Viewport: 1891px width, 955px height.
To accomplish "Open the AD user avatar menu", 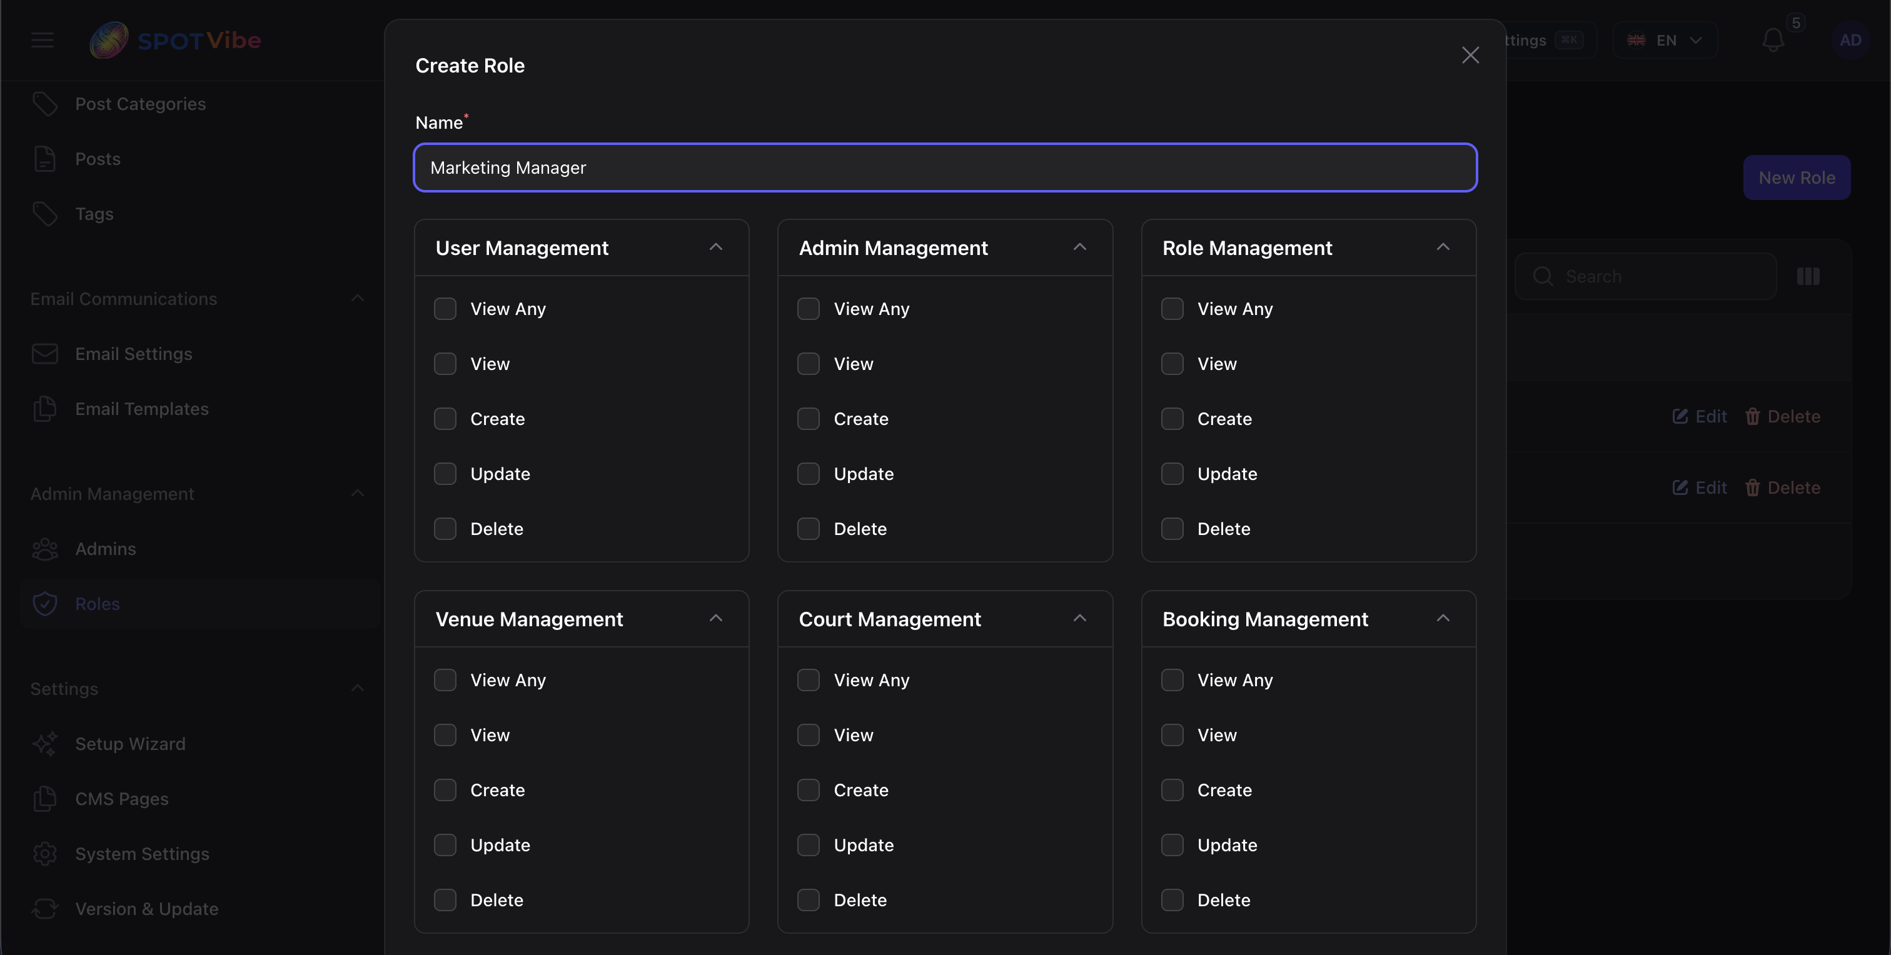I will point(1850,41).
